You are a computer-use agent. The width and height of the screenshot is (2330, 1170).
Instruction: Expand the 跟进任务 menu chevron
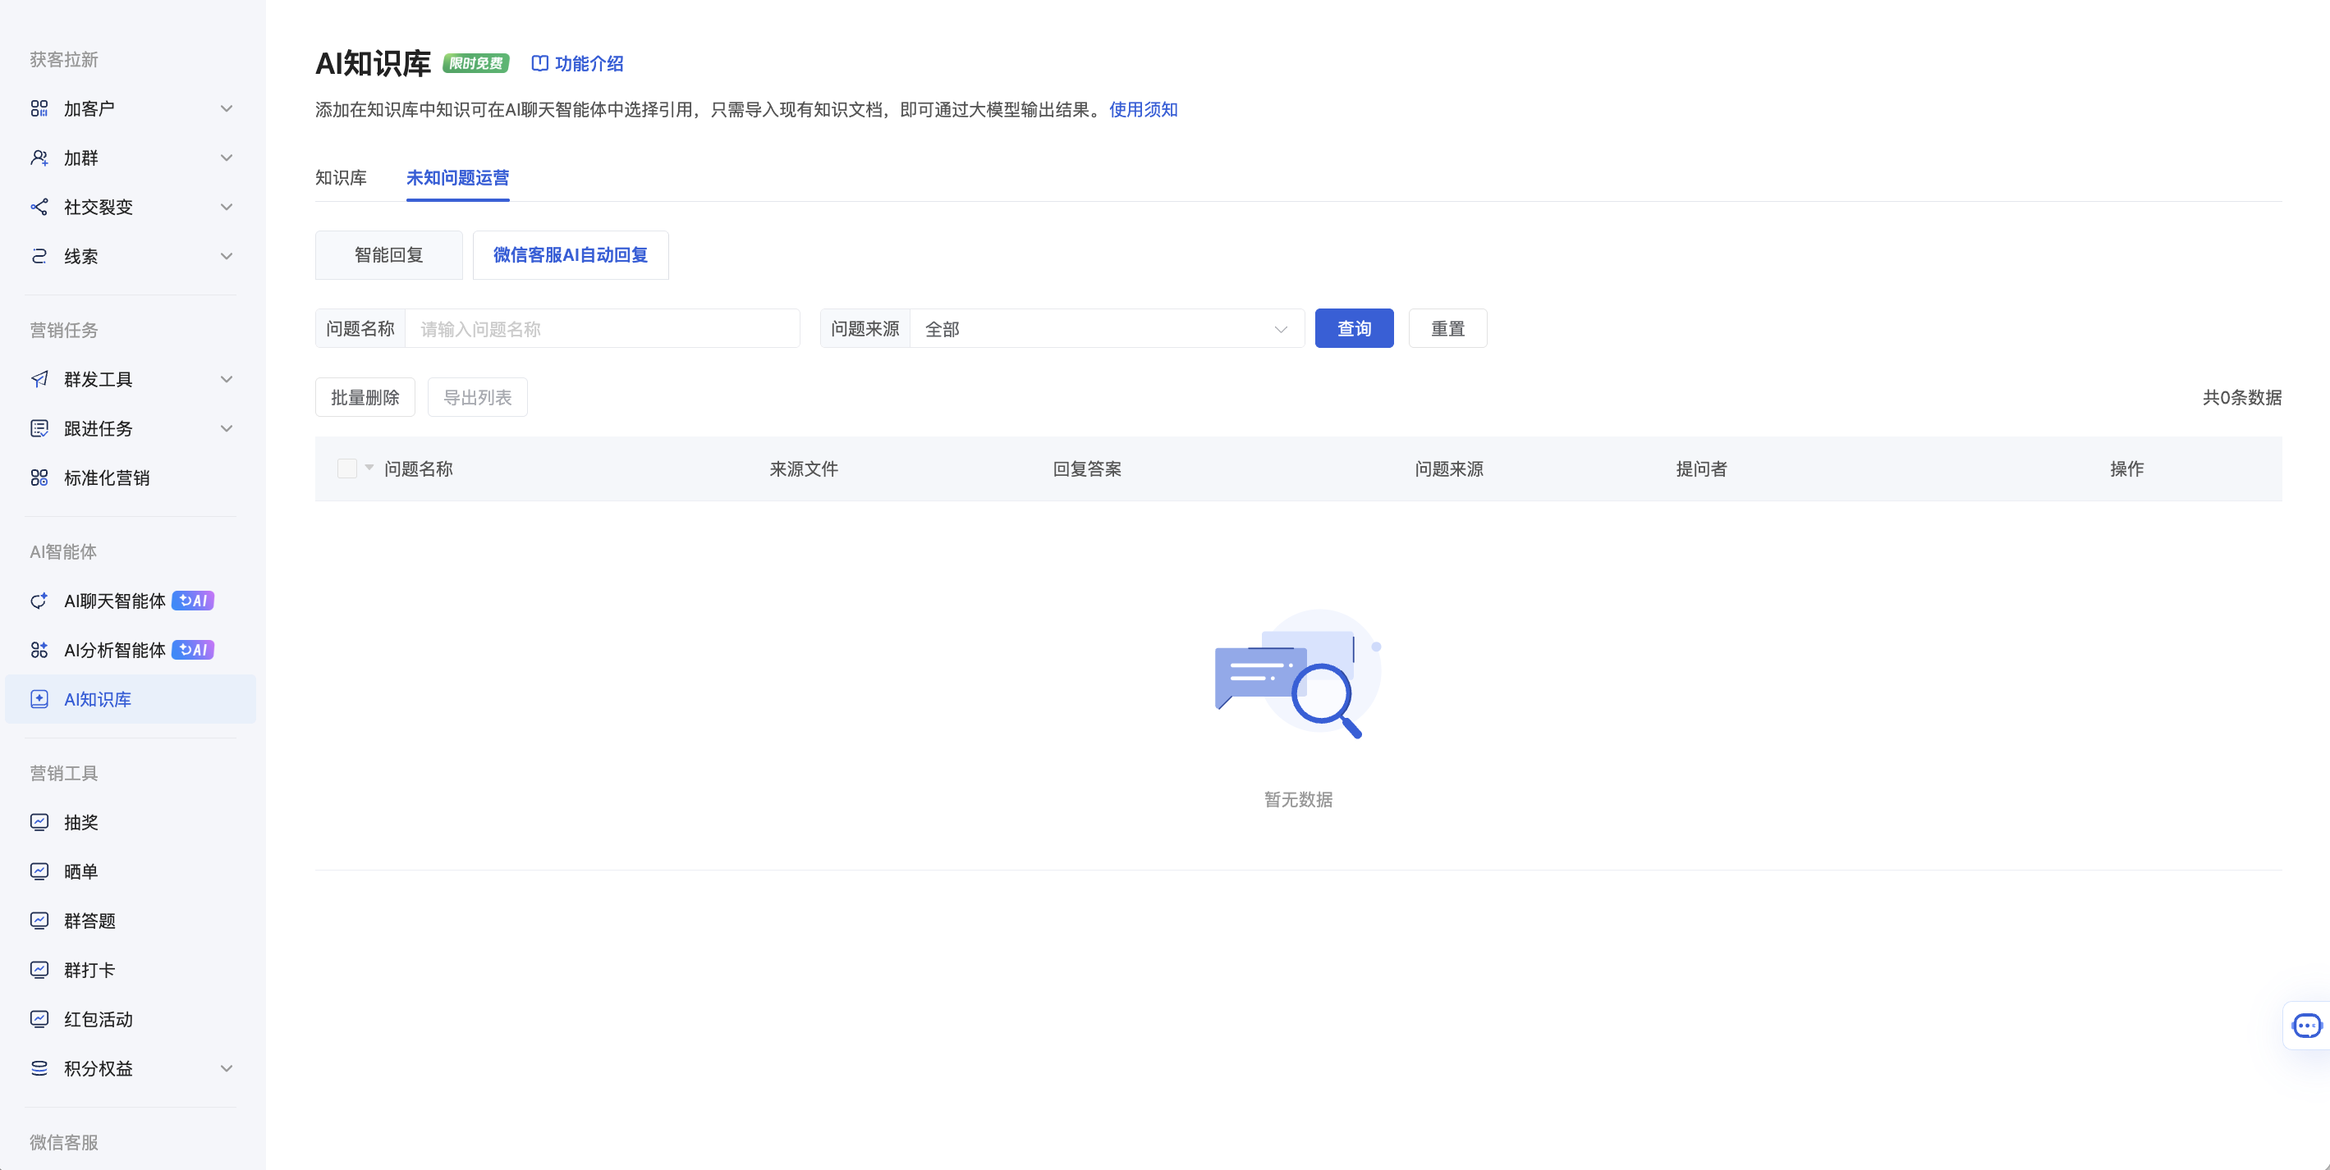pyautogui.click(x=227, y=428)
